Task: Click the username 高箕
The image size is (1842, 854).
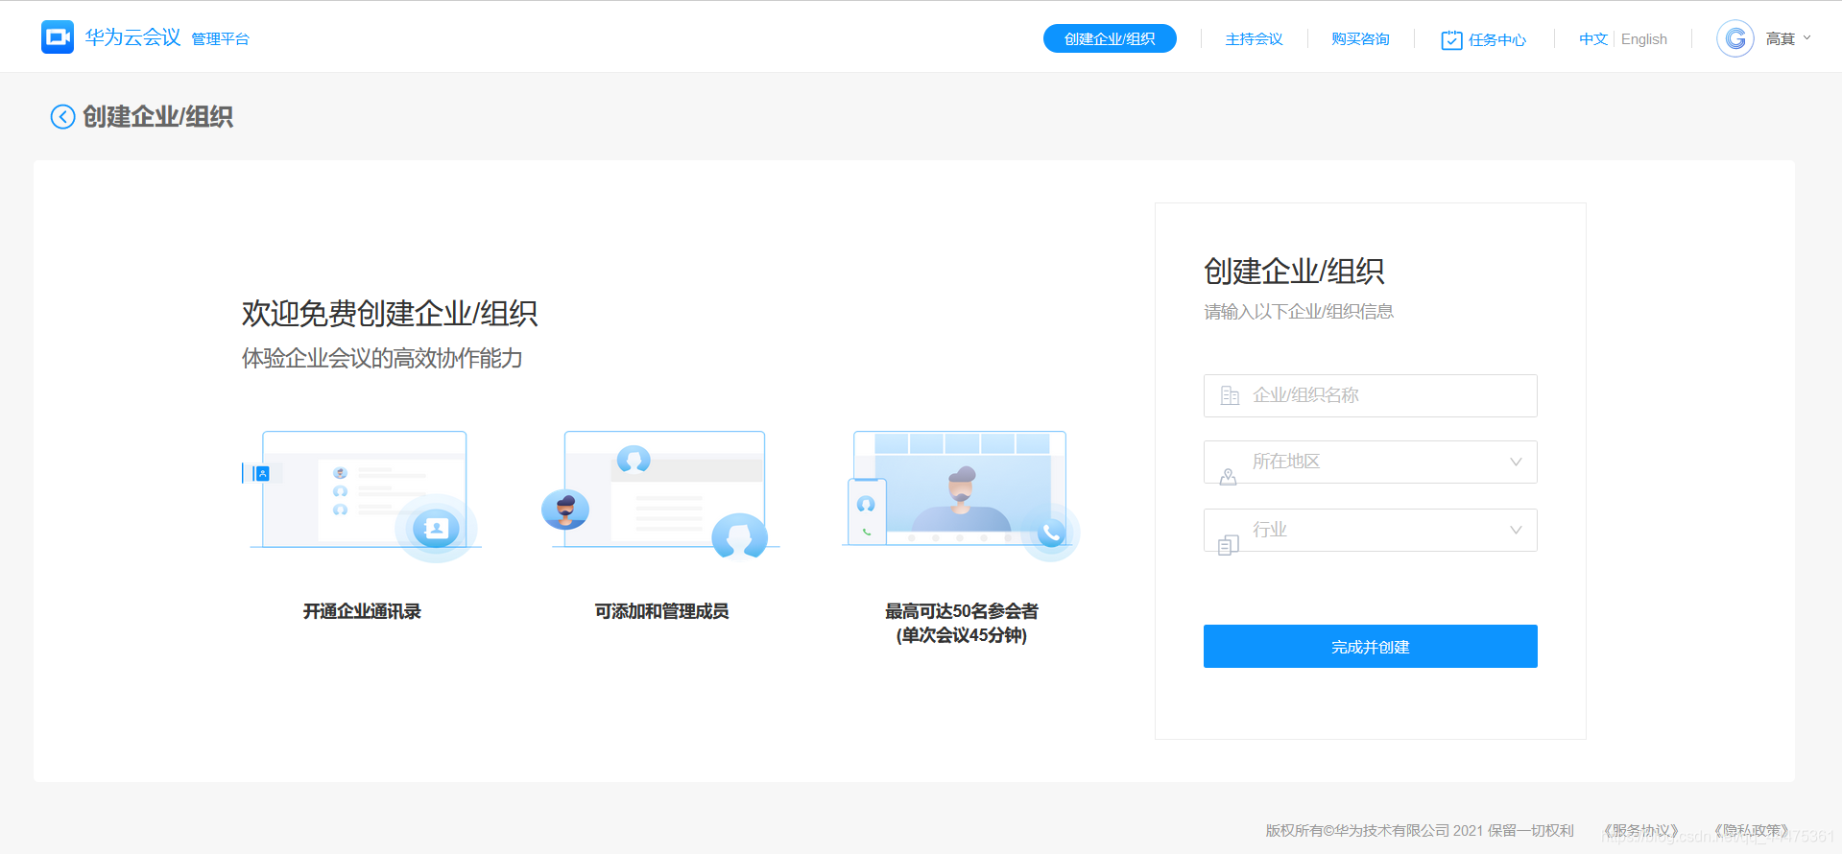Action: pos(1780,38)
